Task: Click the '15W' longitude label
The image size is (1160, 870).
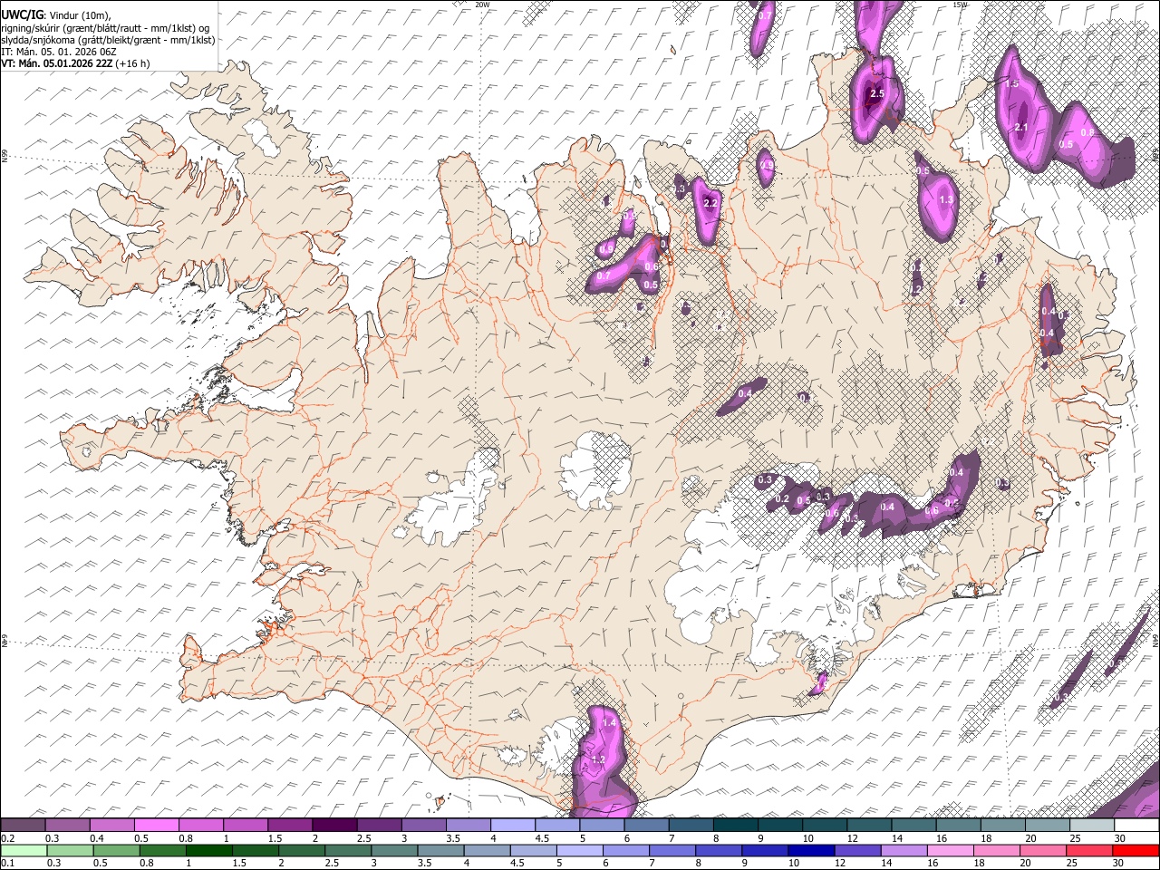Action: click(960, 5)
